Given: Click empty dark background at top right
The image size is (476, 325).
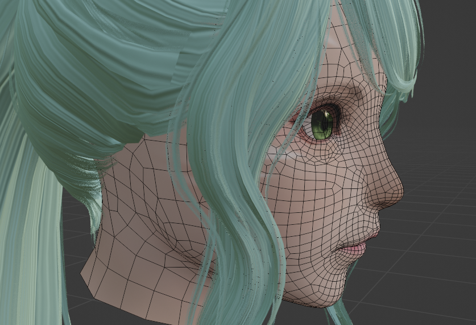Looking at the screenshot, I should click(449, 34).
